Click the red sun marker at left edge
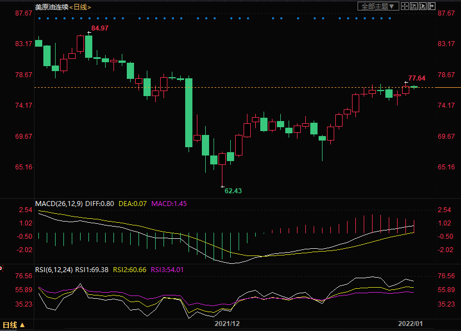 pos(1,268)
